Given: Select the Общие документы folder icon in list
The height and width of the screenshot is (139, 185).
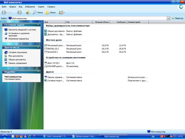Looking at the screenshot, I should point(46,31).
